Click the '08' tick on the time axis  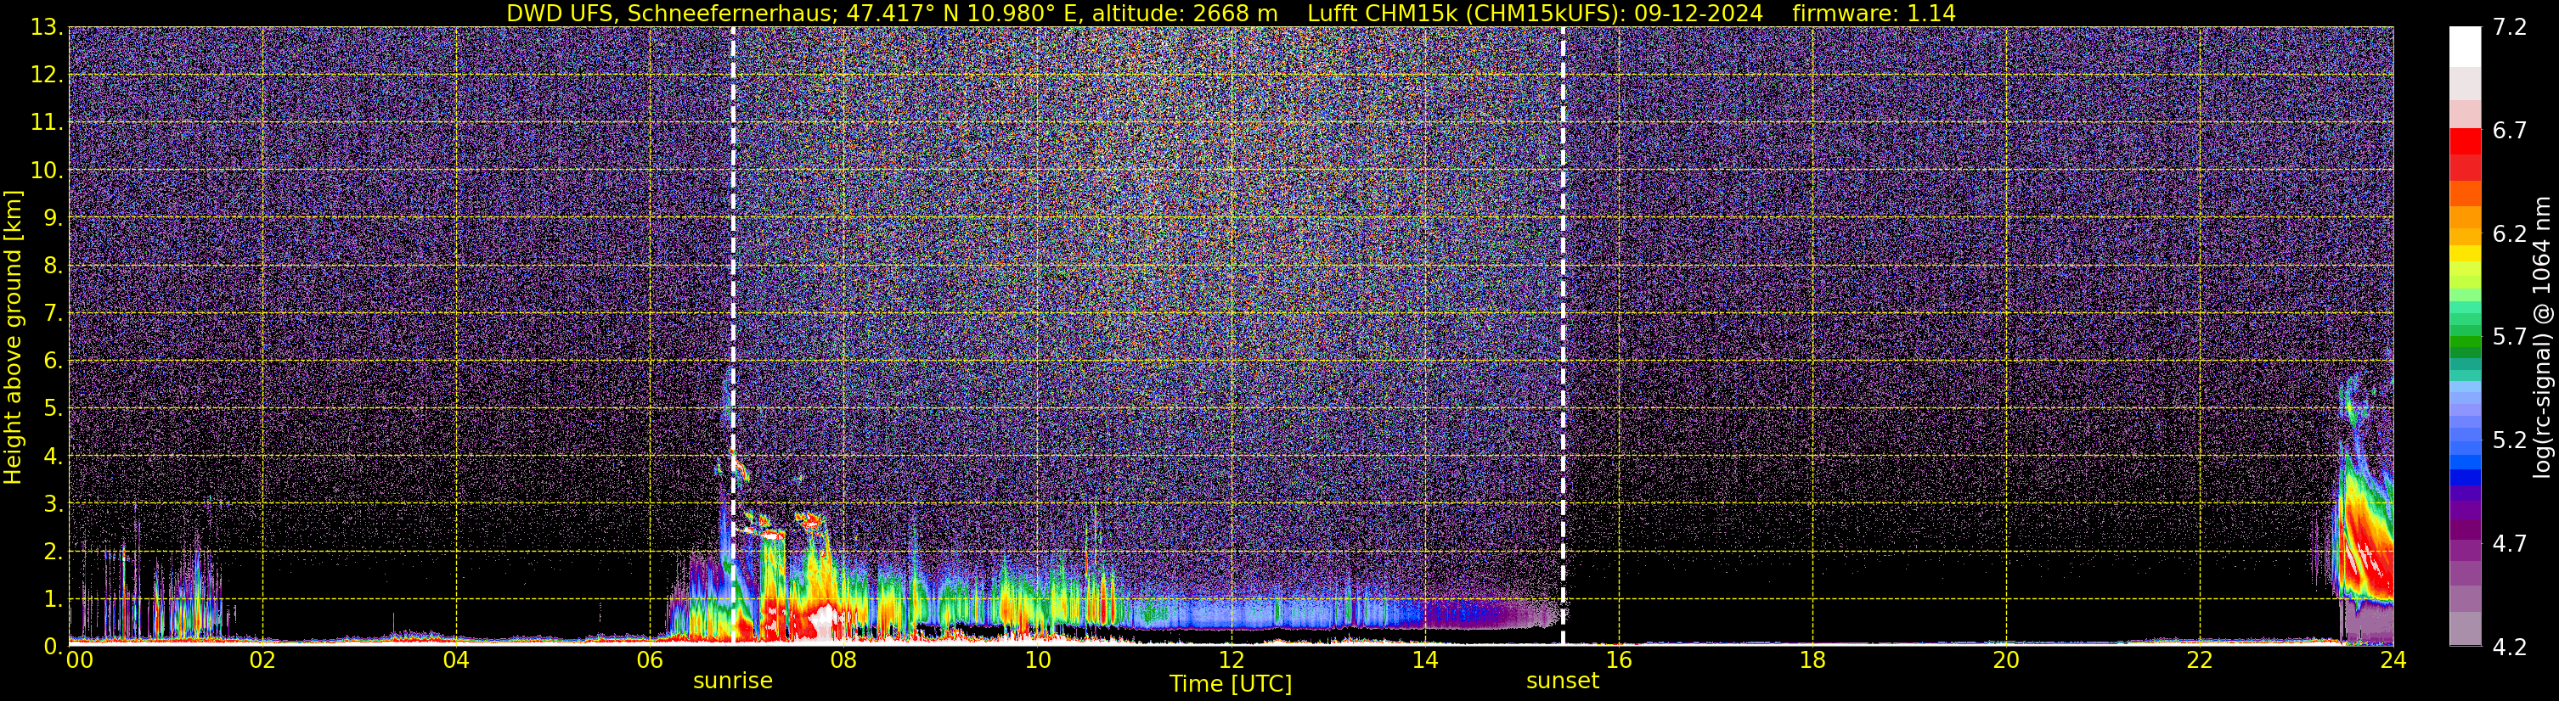(x=843, y=660)
